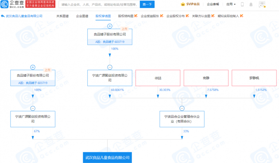Image resolution: width=279 pixels, height=163 pixels.
Task: Click the 上市 tag on left node
Action: tap(47, 70)
